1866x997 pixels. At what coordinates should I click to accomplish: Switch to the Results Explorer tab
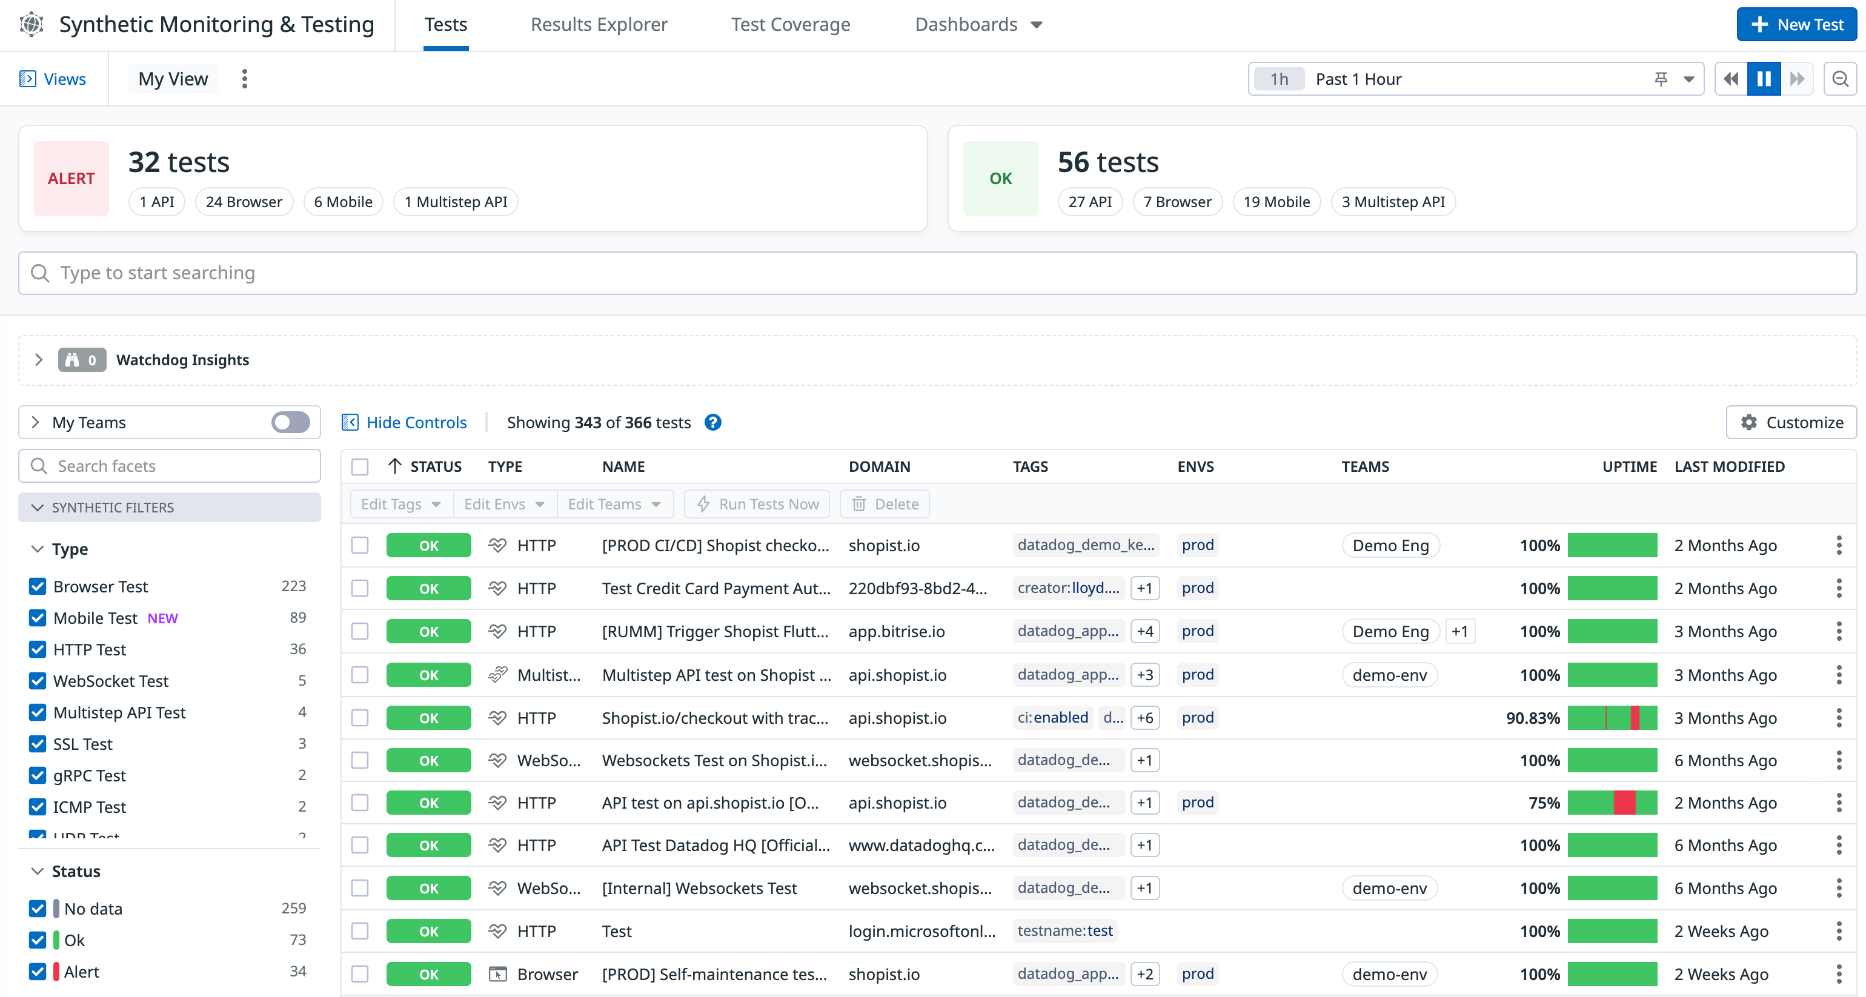(x=599, y=25)
